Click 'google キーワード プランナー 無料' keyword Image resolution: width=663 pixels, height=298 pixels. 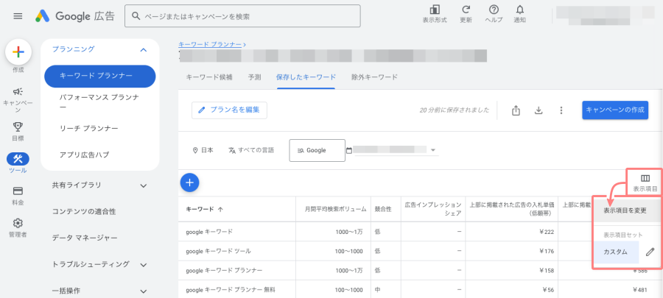pyautogui.click(x=231, y=290)
